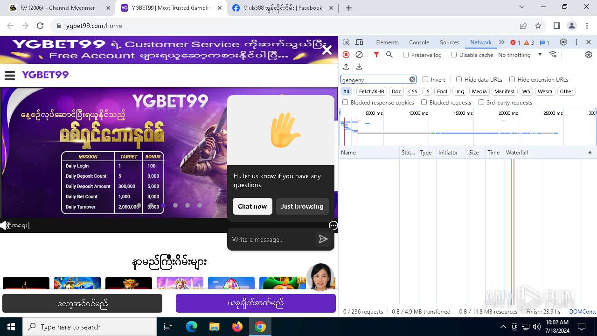Stop recording network log

tap(346, 55)
